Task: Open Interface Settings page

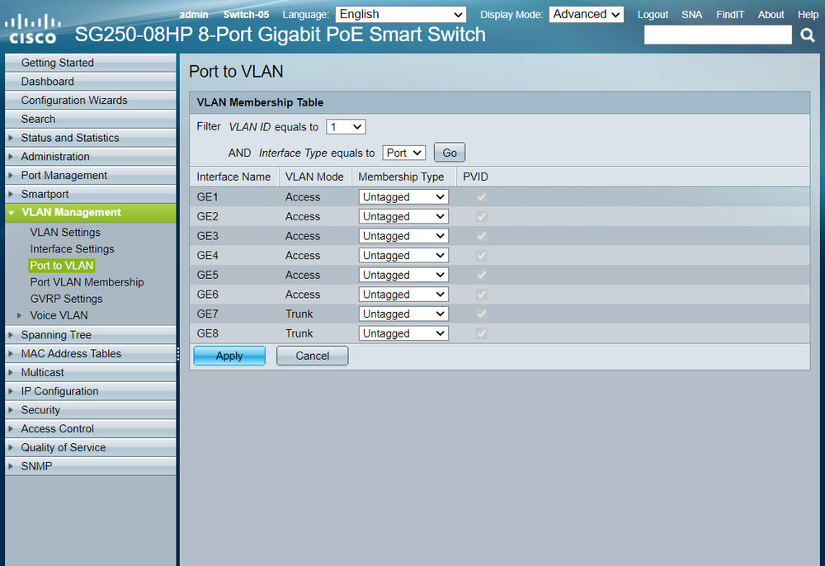Action: pos(72,249)
